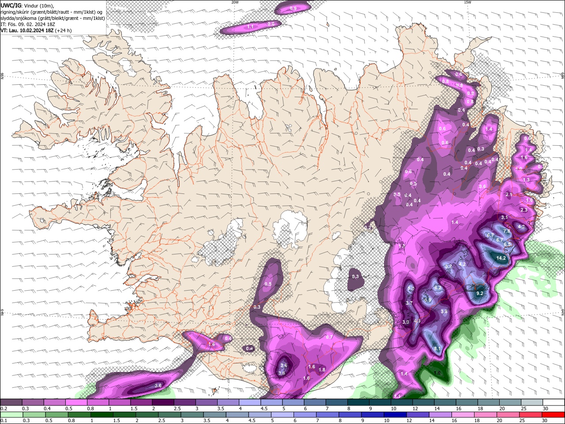Image resolution: width=565 pixels, height=424 pixels.
Task: Click the 2.1 precipitation value on the map
Action: point(509,195)
